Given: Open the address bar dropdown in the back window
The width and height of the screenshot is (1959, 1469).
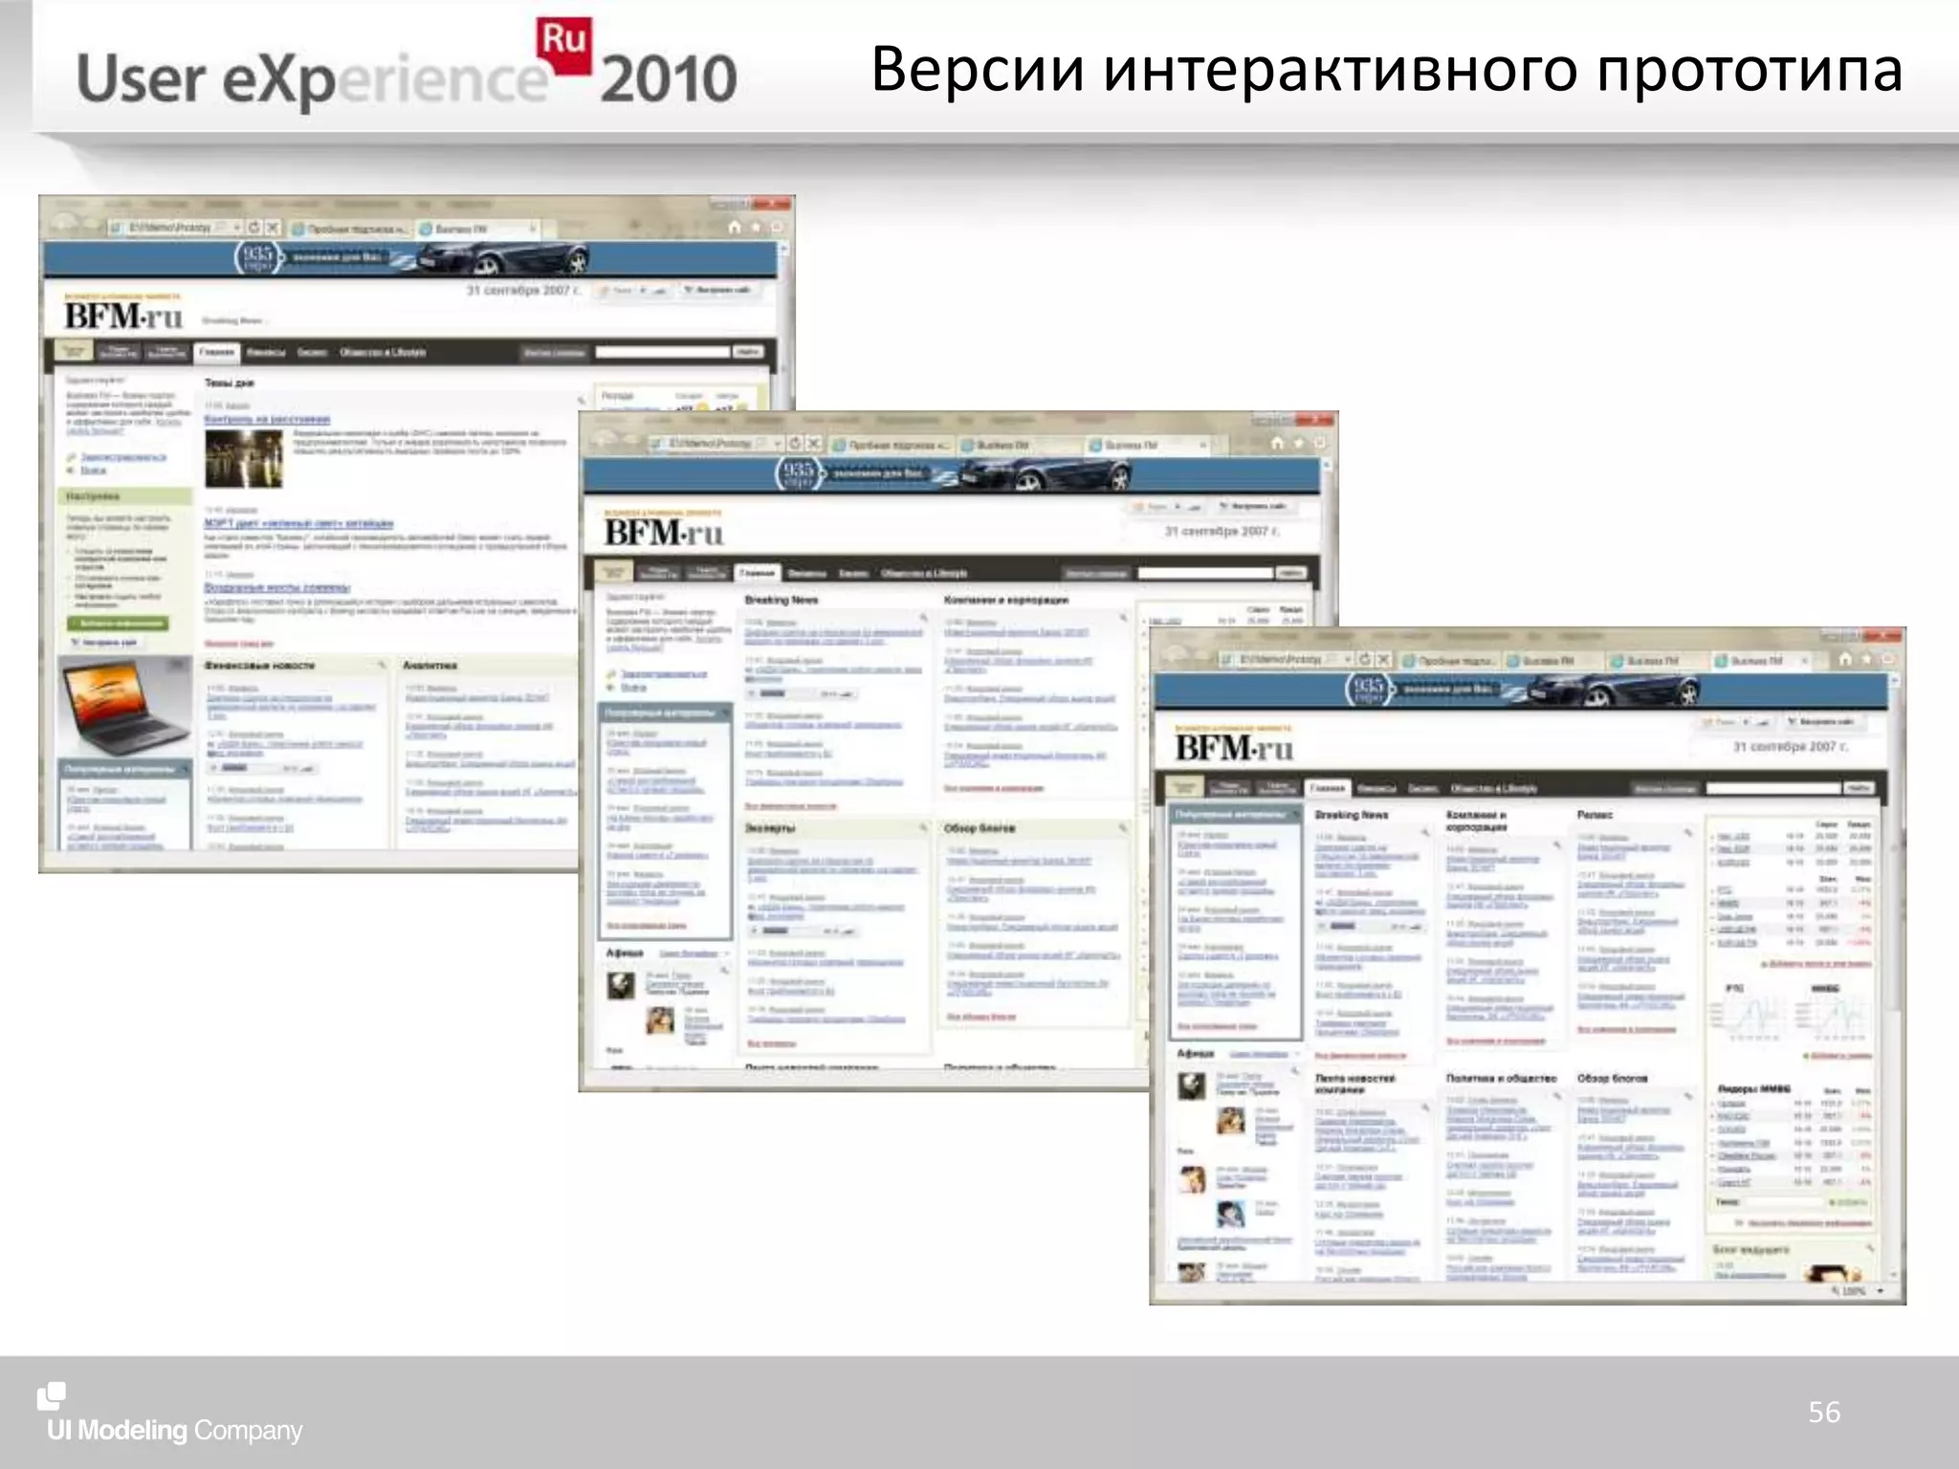Looking at the screenshot, I should click(x=236, y=228).
